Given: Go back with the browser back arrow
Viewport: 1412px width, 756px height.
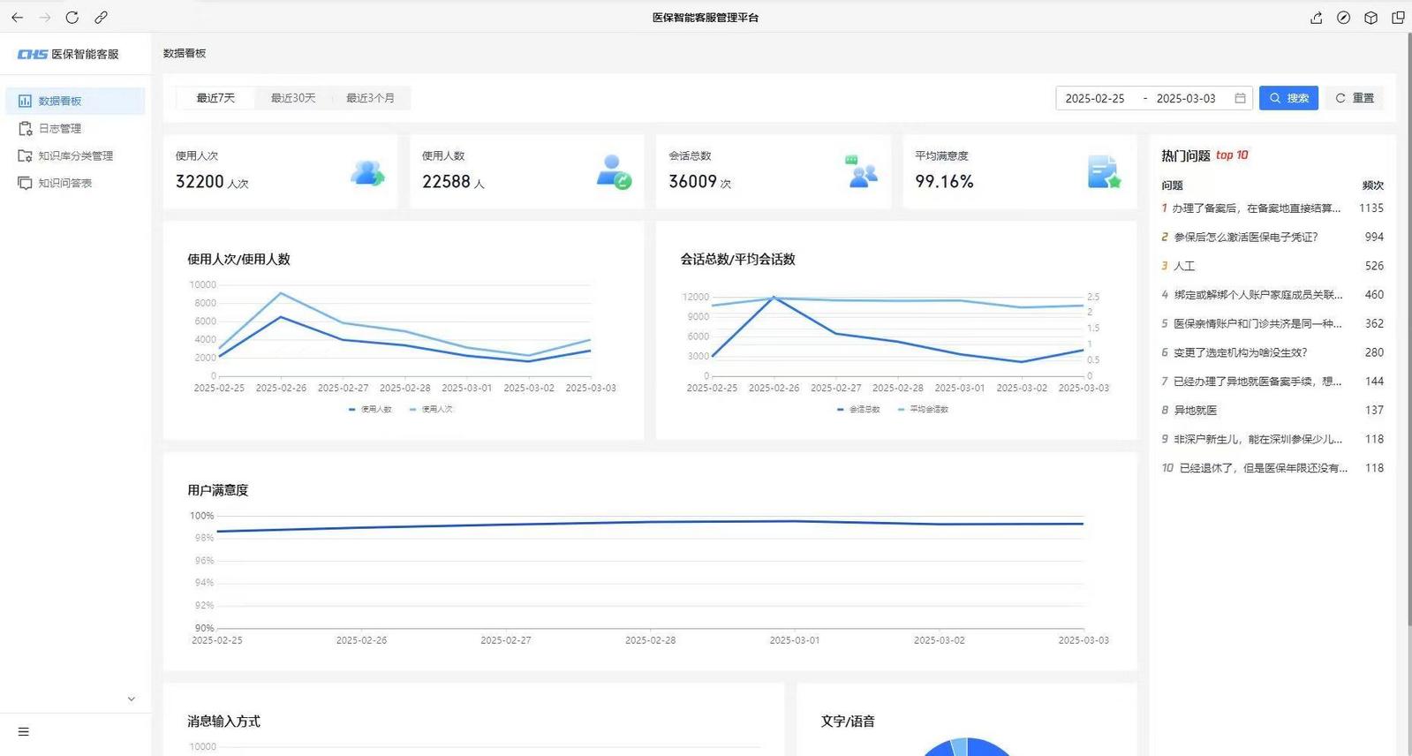Looking at the screenshot, I should [17, 18].
